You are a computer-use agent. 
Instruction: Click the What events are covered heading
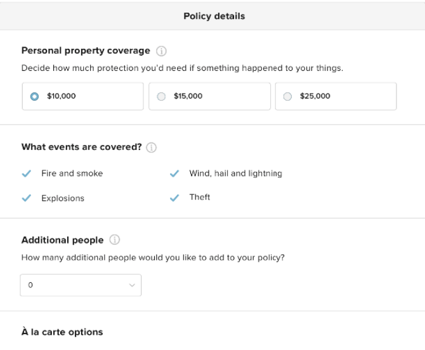[x=81, y=147]
